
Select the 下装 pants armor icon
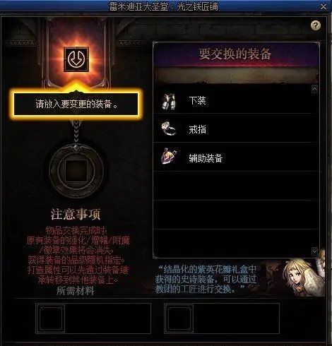[169, 101]
